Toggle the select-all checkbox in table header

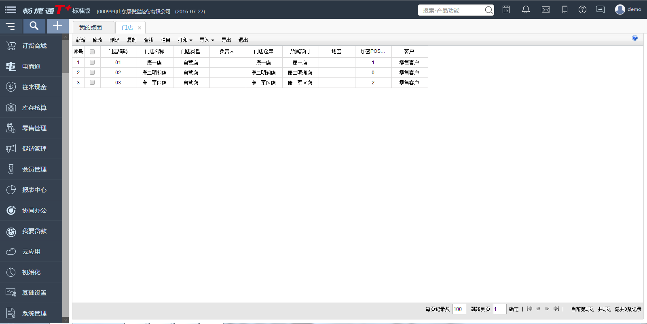pos(92,52)
